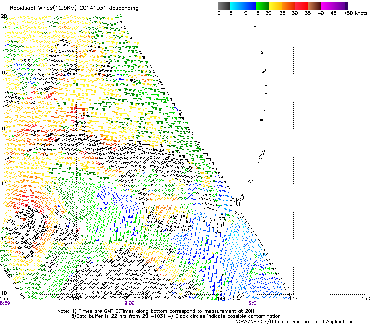Click the legend tick label '40'
370x325 pixels.
click(321, 13)
